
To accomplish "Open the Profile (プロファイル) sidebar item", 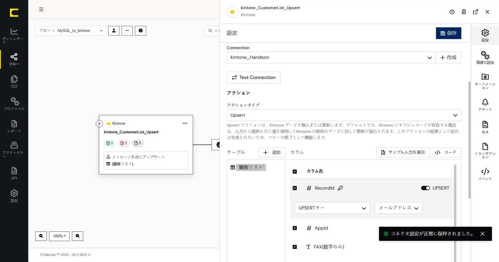I will pos(14,104).
